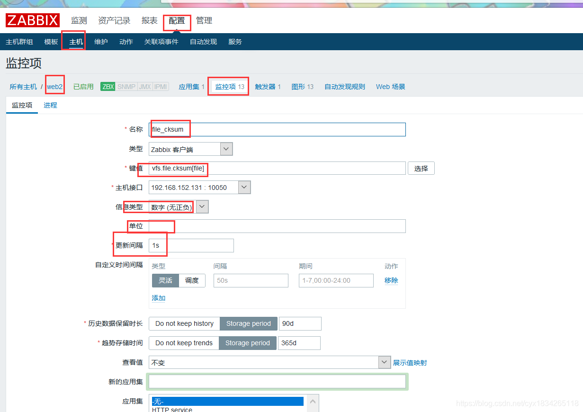Click the green ZBX availability badge
Screen dimensions: 583x412
tap(108, 87)
